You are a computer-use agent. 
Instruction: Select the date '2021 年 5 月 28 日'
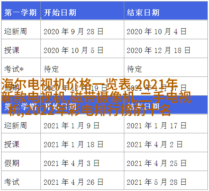[156, 182]
